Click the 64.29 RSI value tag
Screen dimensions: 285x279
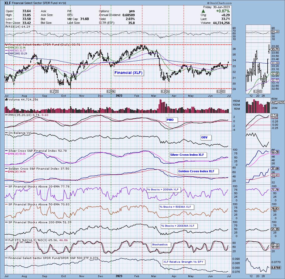[x=275, y=32]
